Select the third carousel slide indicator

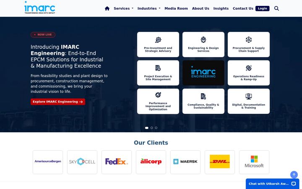click(156, 128)
